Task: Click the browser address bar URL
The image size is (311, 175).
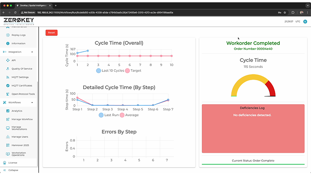Action: pyautogui.click(x=105, y=12)
